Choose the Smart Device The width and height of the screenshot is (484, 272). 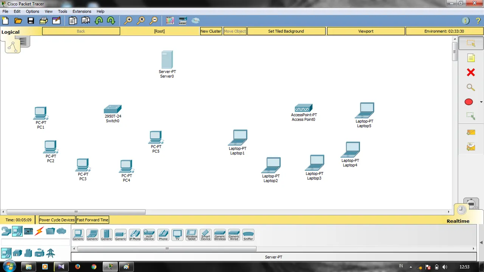[206, 235]
